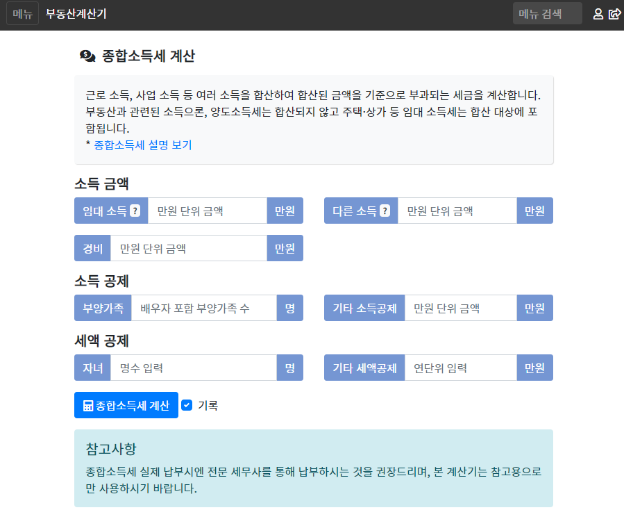Click the 소득 금액 section heading
Viewport: 624px width, 510px height.
point(101,183)
